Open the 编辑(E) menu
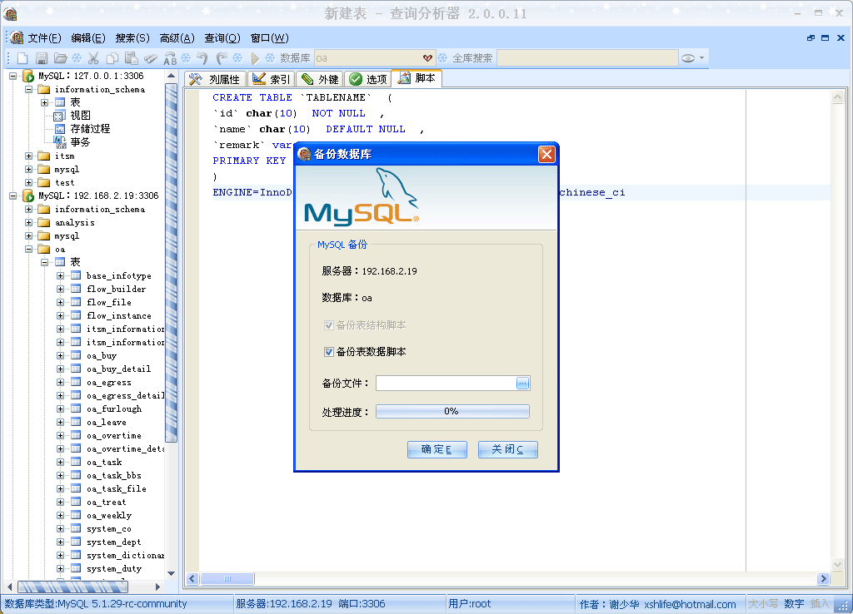This screenshot has width=853, height=614. tap(88, 38)
